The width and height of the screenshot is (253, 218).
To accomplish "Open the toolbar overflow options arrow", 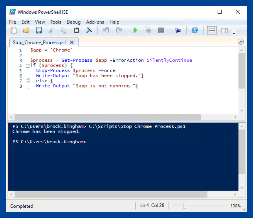I will pos(234,33).
